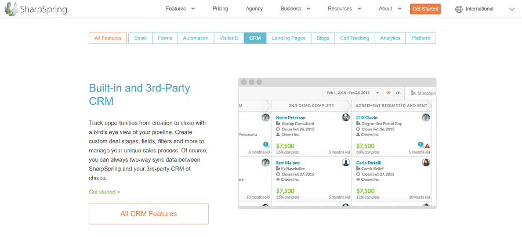Switch to the VisitorID tab
The height and width of the screenshot is (237, 522).
click(x=229, y=38)
